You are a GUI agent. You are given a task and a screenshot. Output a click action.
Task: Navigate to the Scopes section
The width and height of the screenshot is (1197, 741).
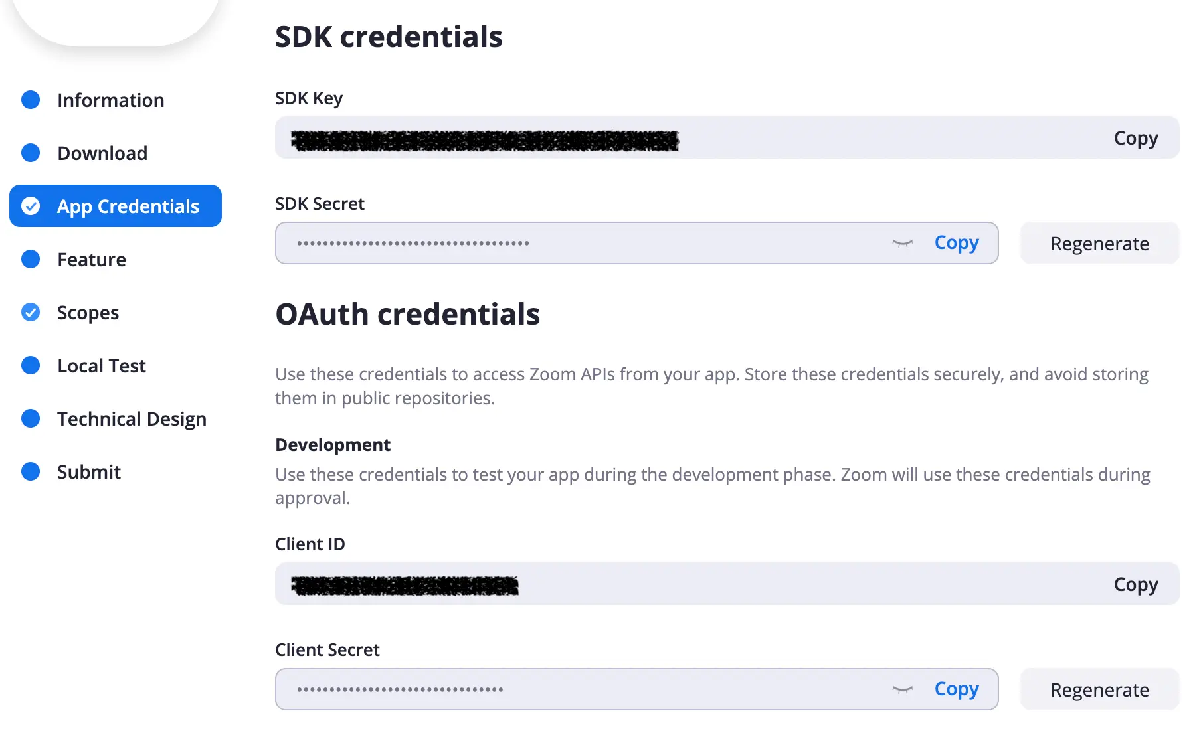click(x=88, y=312)
